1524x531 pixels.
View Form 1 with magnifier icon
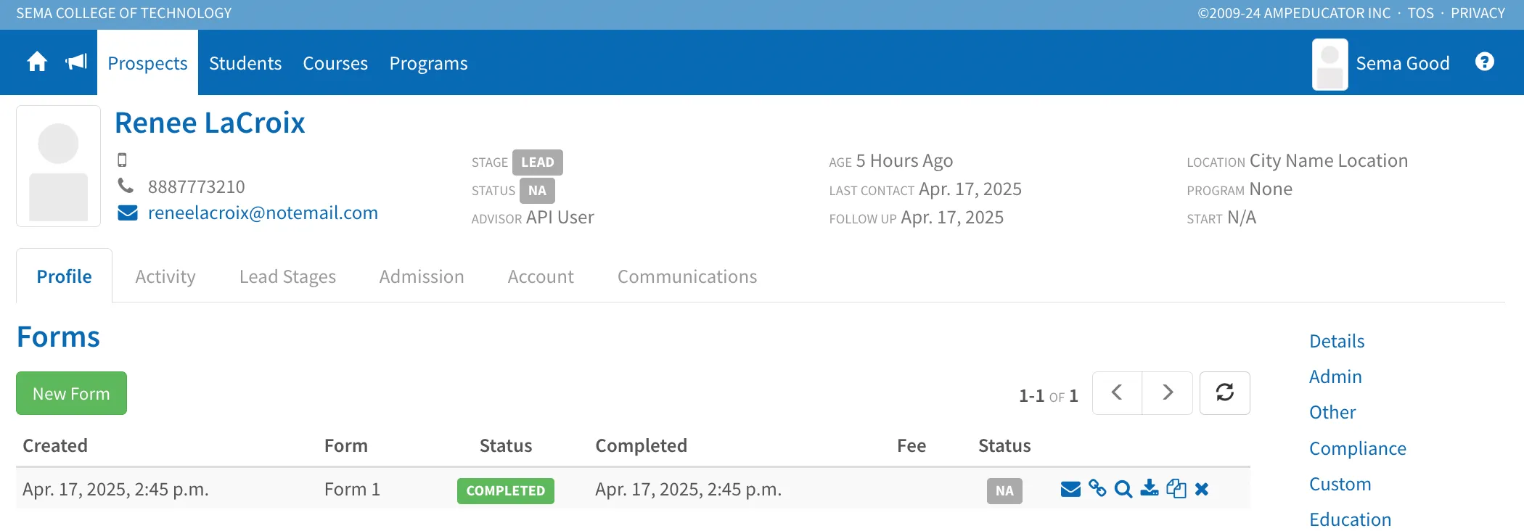click(x=1123, y=490)
